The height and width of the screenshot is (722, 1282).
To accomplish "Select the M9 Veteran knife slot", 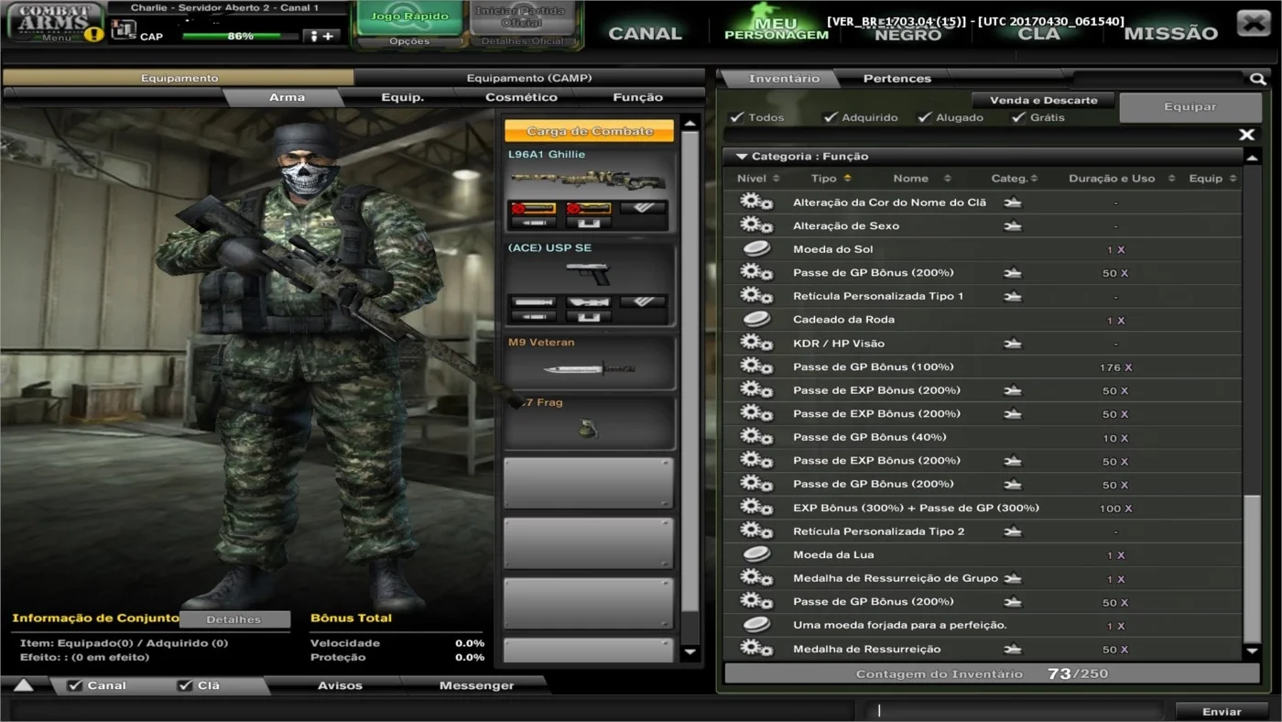I will click(x=589, y=361).
